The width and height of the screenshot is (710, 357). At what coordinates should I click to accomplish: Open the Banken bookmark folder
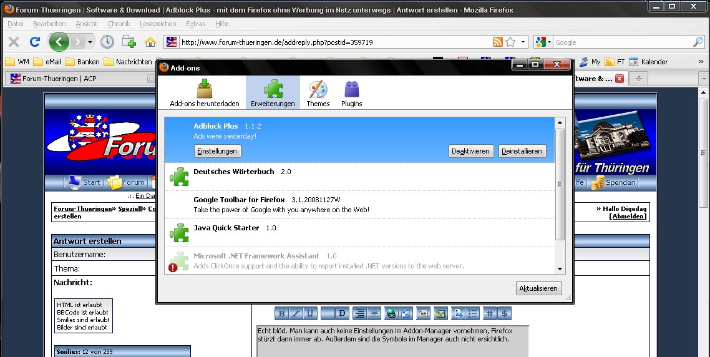point(82,62)
